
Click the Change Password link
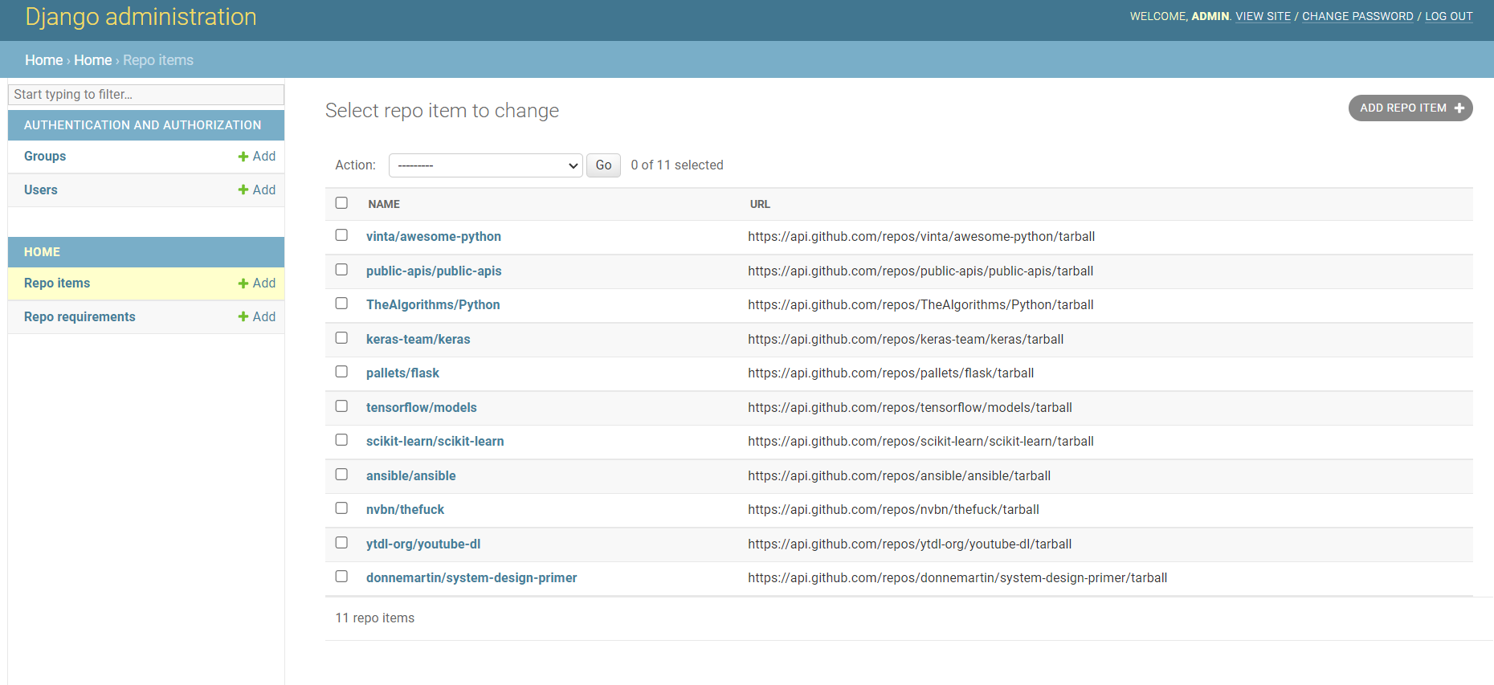1357,17
